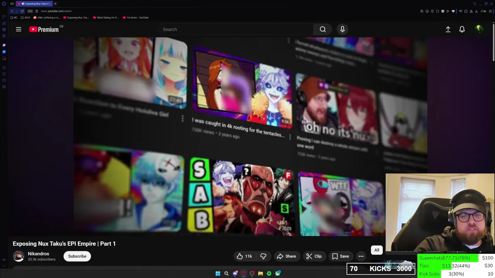Open the WTF video thumbnail
The image size is (495, 278).
pos(342,205)
